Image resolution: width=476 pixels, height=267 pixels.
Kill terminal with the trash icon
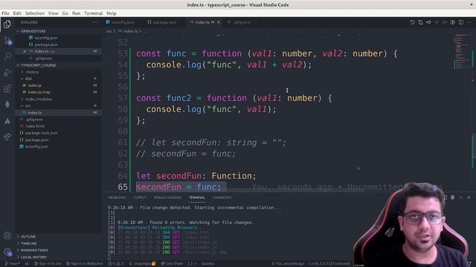click(453, 197)
